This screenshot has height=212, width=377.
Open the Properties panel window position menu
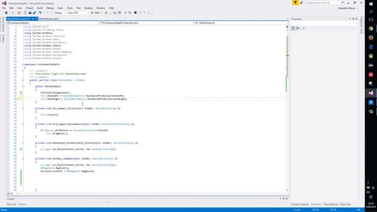(x=350, y=19)
